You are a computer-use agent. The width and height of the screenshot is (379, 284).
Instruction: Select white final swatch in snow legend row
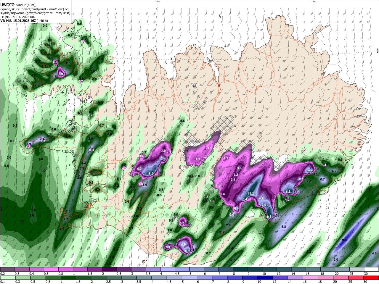coord(371,270)
